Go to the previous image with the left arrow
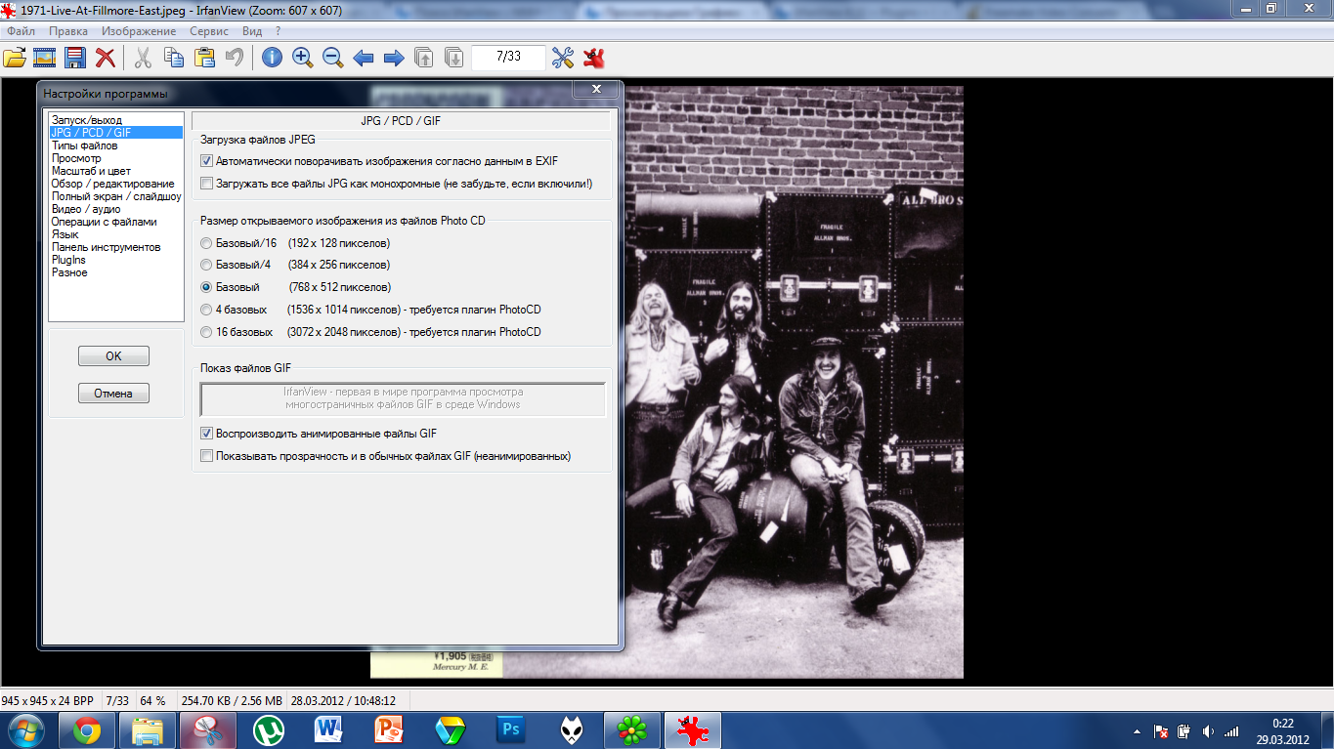This screenshot has height=749, width=1334. [x=364, y=58]
